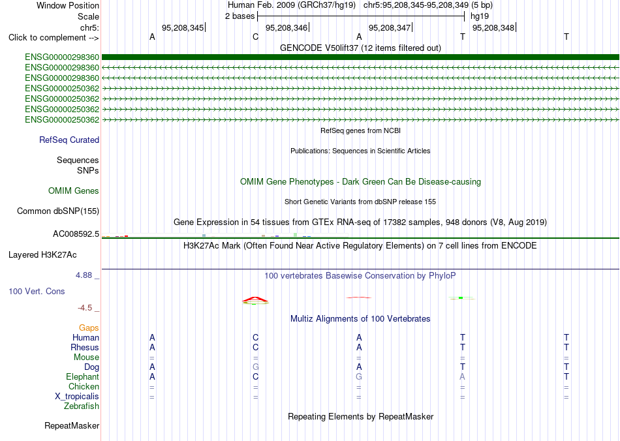Click the Common dbSNP(155) label
Screen dimensions: 620x441
[x=58, y=211]
